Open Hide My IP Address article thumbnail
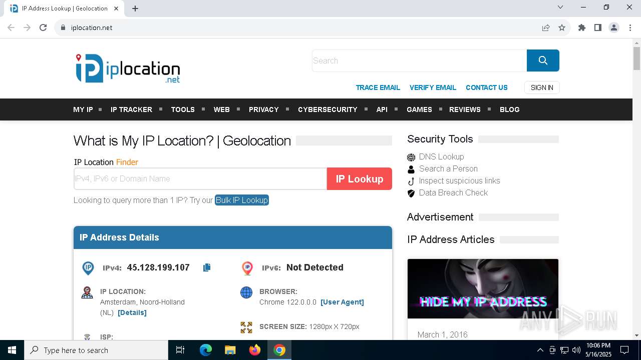This screenshot has width=641, height=360. tap(483, 288)
